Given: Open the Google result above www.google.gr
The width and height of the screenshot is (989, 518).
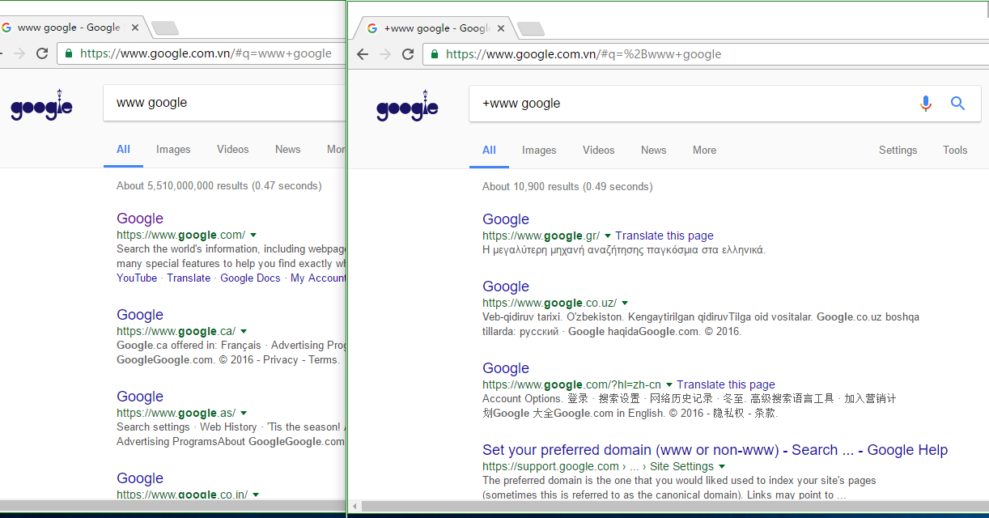Looking at the screenshot, I should coord(506,219).
